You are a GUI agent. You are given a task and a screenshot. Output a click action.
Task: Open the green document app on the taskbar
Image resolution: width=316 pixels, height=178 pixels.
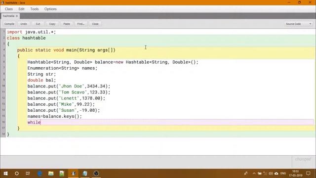62,174
